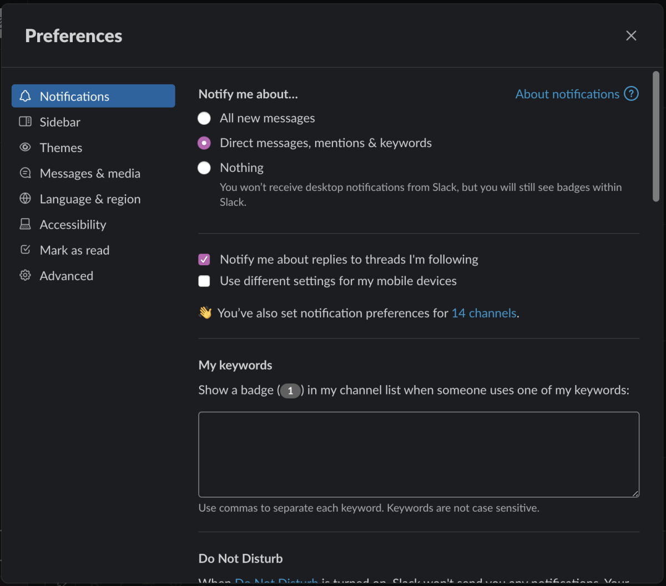Image resolution: width=666 pixels, height=586 pixels.
Task: Select the Nothing notification option
Action: coord(204,168)
